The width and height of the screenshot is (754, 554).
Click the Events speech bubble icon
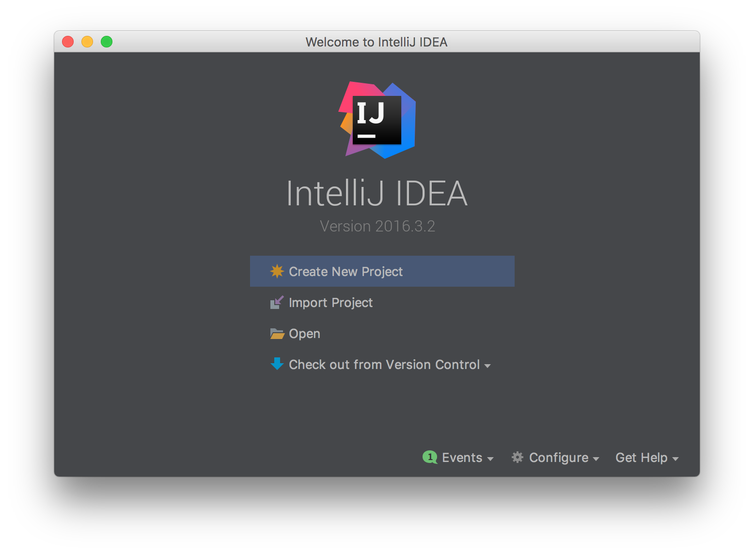pos(430,457)
